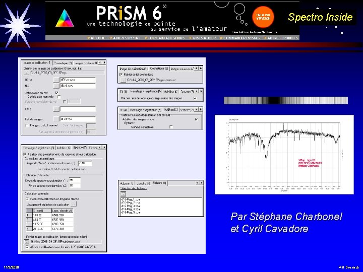The image size is (363, 272).
Task: Click the browse button beside Offset
Action: [x=56, y=80]
